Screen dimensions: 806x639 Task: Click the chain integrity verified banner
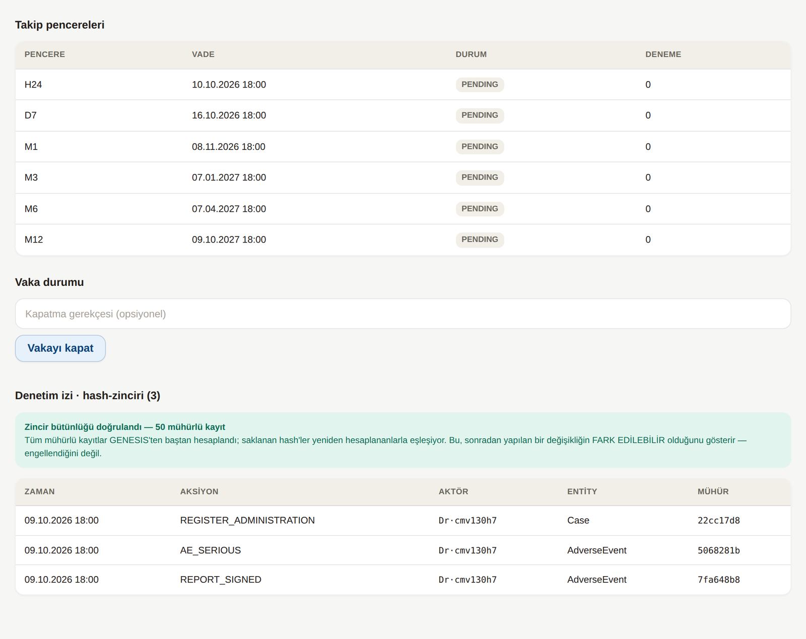click(403, 440)
